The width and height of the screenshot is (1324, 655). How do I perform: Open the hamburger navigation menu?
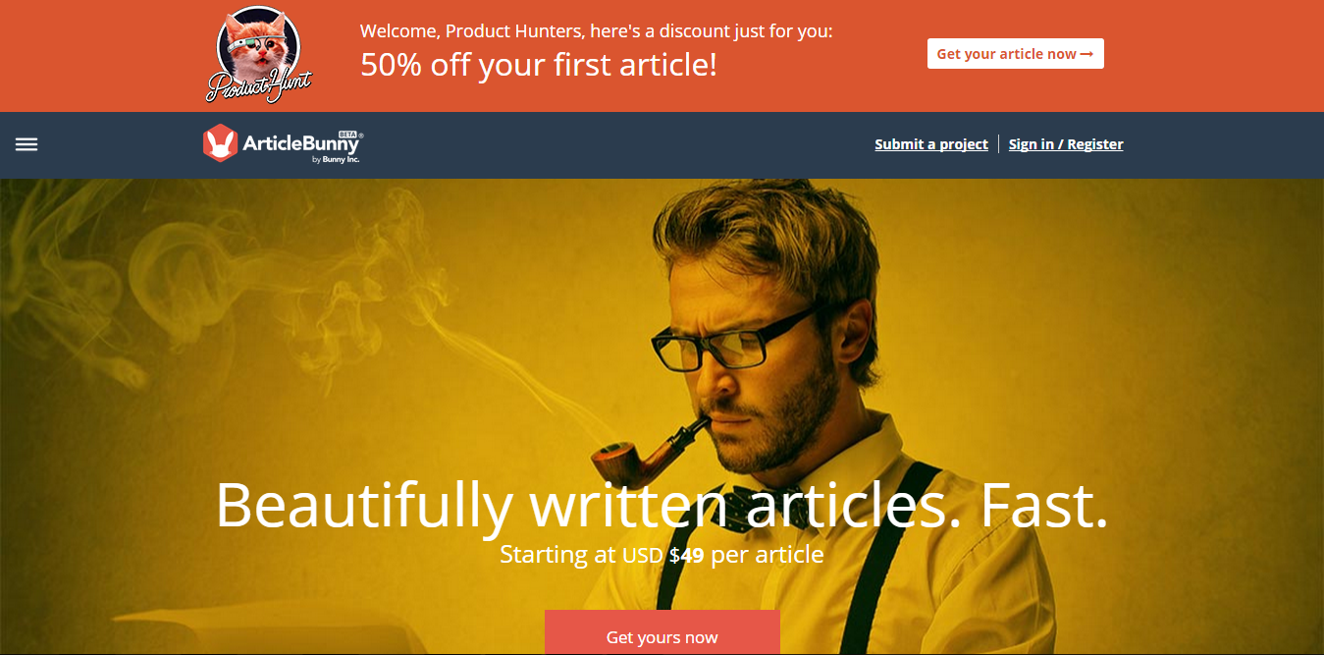click(26, 144)
